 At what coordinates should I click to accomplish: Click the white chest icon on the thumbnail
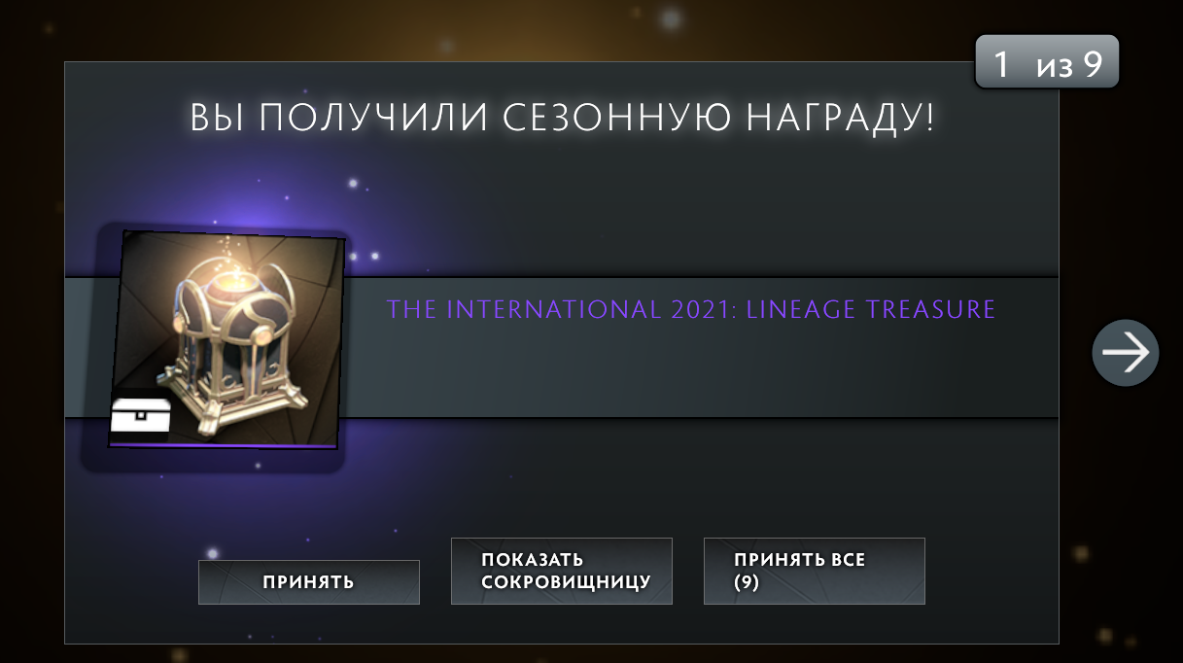(140, 415)
